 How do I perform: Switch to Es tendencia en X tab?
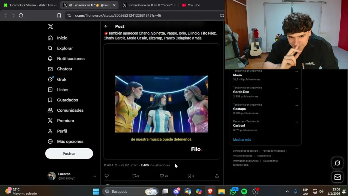click(x=149, y=5)
